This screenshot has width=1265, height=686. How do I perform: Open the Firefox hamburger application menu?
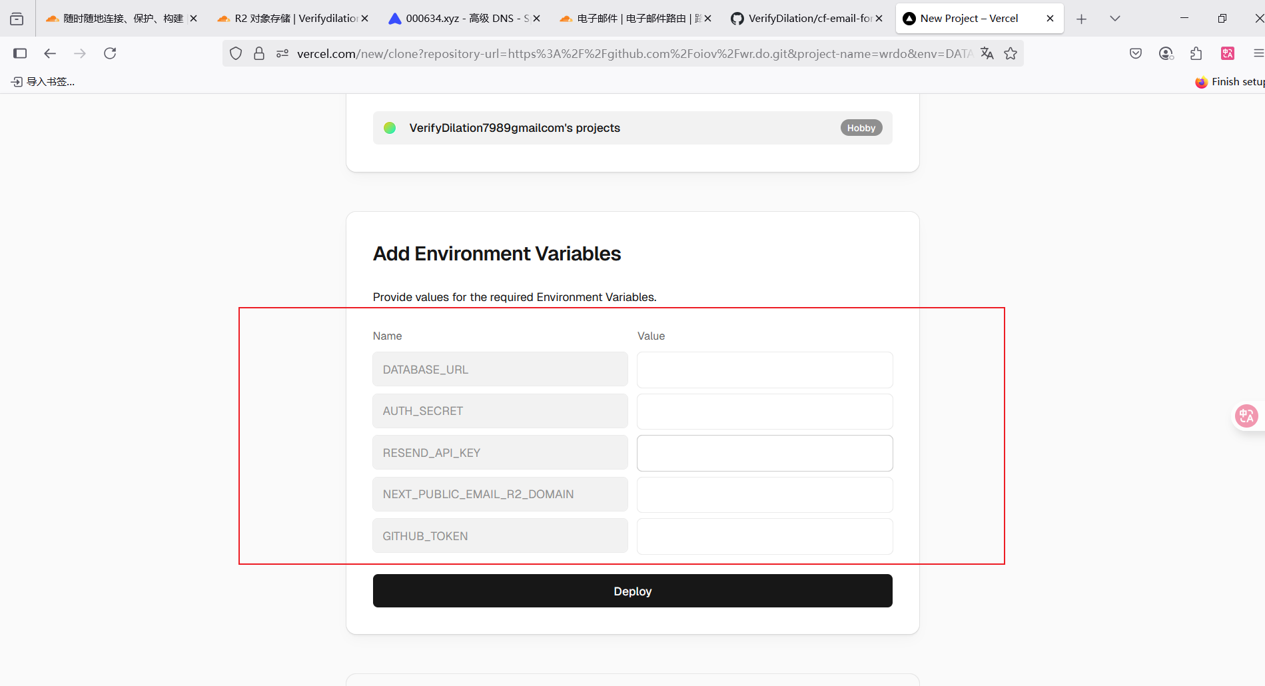tap(1258, 53)
